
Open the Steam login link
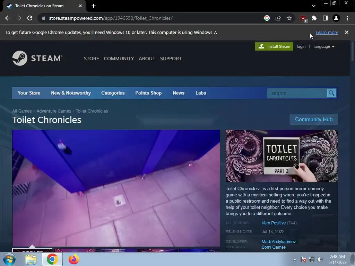coord(301,46)
